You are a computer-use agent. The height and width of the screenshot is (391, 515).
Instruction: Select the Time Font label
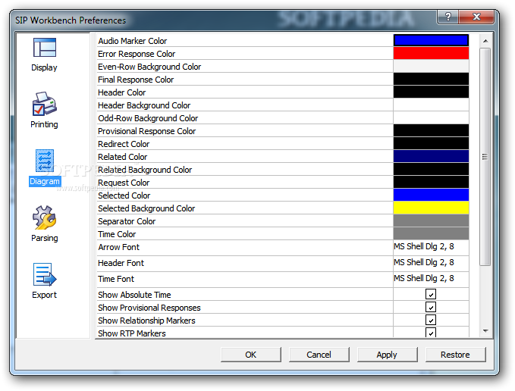click(116, 279)
